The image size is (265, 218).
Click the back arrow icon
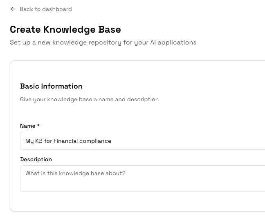pos(13,9)
